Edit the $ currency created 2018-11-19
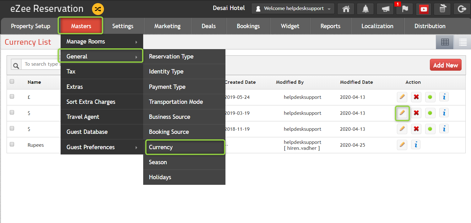This screenshot has height=223, width=471. pos(402,129)
